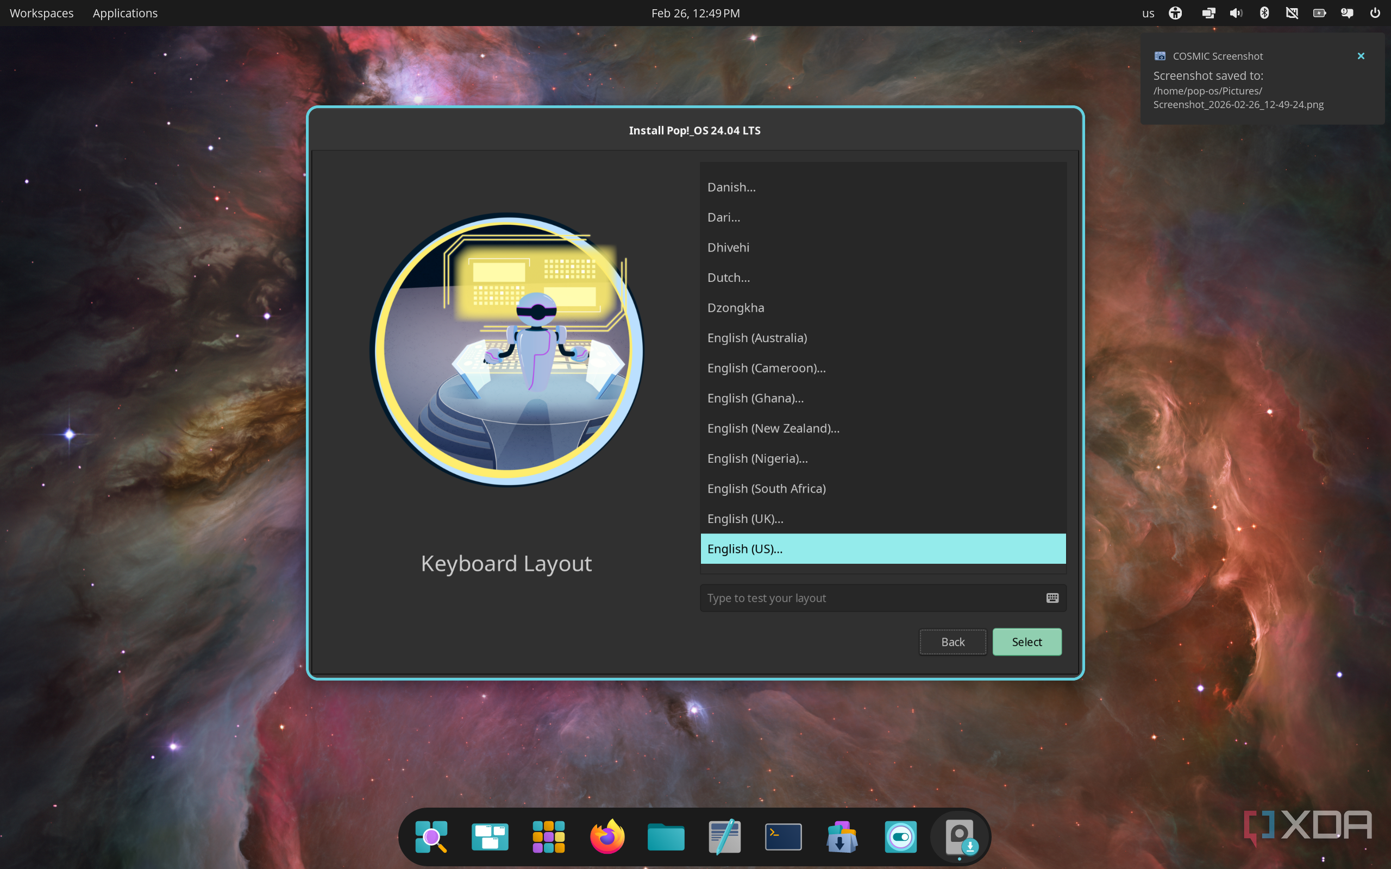Open the notifications panel icon

point(1347,12)
